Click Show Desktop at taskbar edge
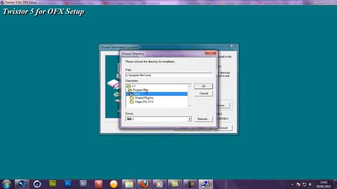The height and width of the screenshot is (189, 337). click(335, 184)
